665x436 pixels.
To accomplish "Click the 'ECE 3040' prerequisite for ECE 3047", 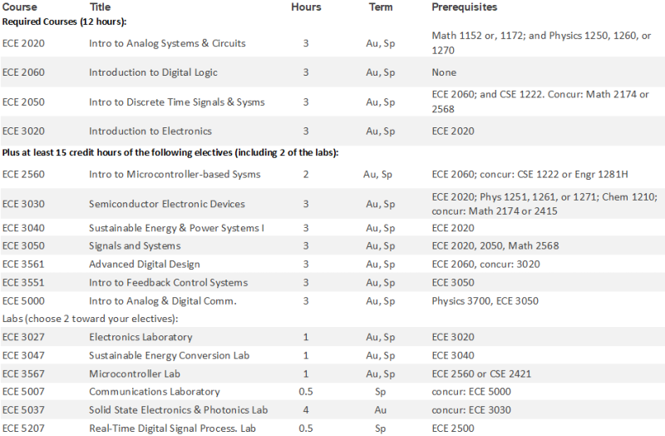I will 453,355.
